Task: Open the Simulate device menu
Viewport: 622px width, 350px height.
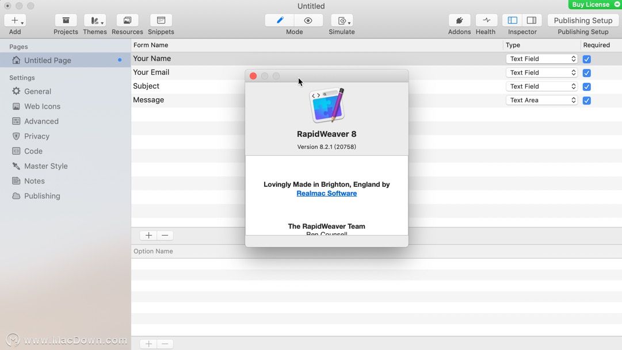Action: coord(342,21)
